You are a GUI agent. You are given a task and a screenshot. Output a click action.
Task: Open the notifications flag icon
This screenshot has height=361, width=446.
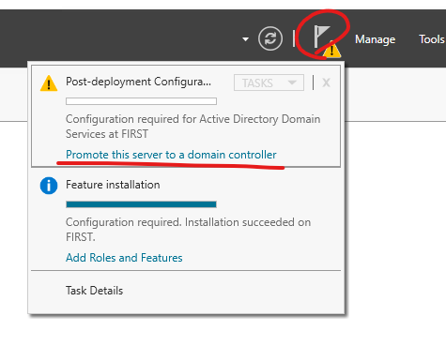(321, 37)
